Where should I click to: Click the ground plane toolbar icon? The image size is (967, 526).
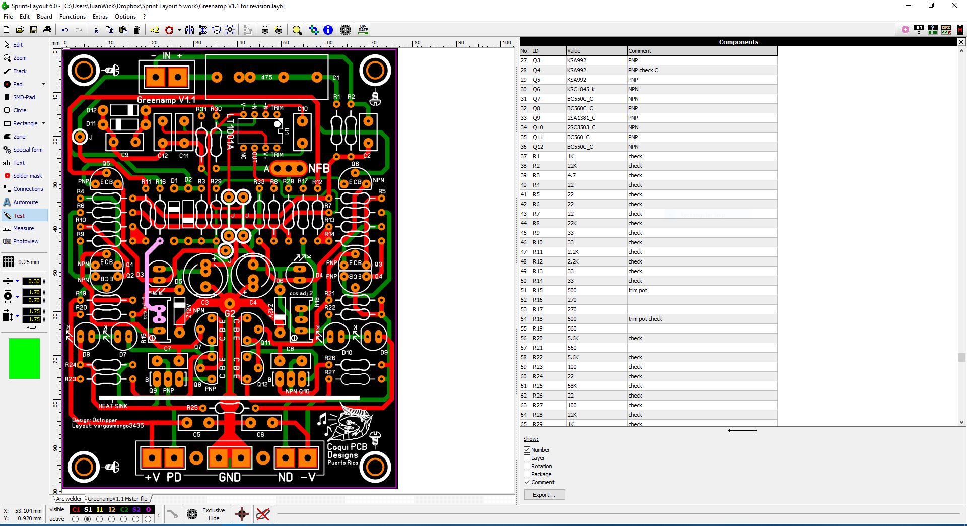346,30
